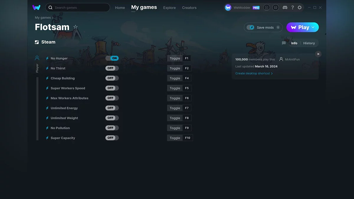The width and height of the screenshot is (354, 199).
Task: Open settings gear icon
Action: coord(300,7)
